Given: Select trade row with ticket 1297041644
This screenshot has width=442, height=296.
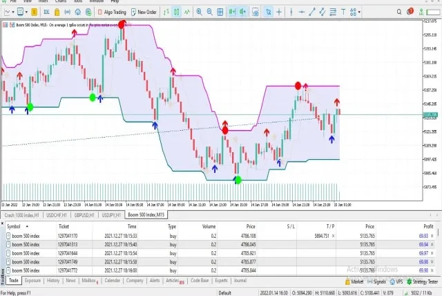Looking at the screenshot, I should (x=220, y=253).
